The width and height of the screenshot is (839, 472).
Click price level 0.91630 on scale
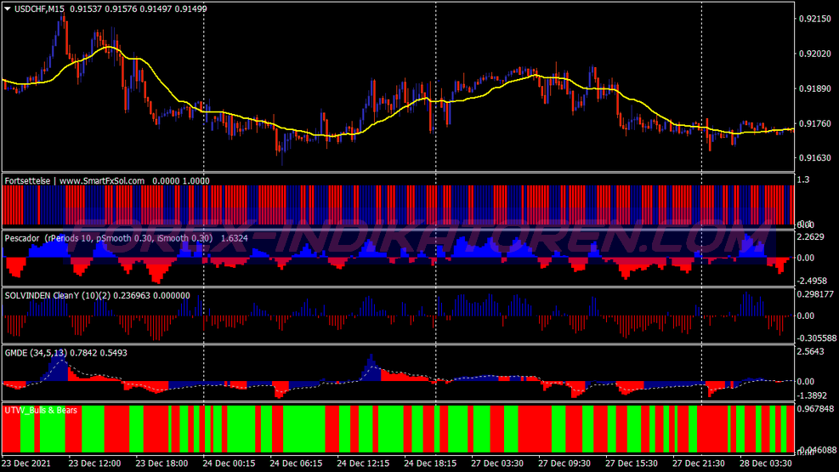pyautogui.click(x=815, y=158)
